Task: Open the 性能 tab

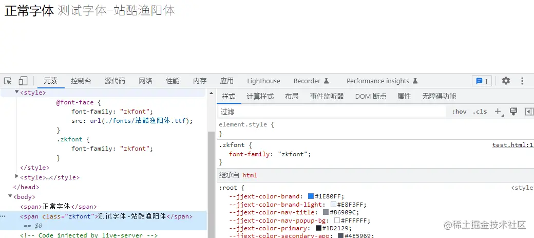Action: [x=173, y=81]
